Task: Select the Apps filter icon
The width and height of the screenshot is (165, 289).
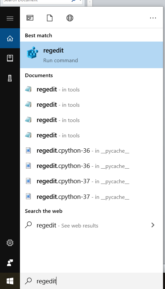Action: pos(30,18)
